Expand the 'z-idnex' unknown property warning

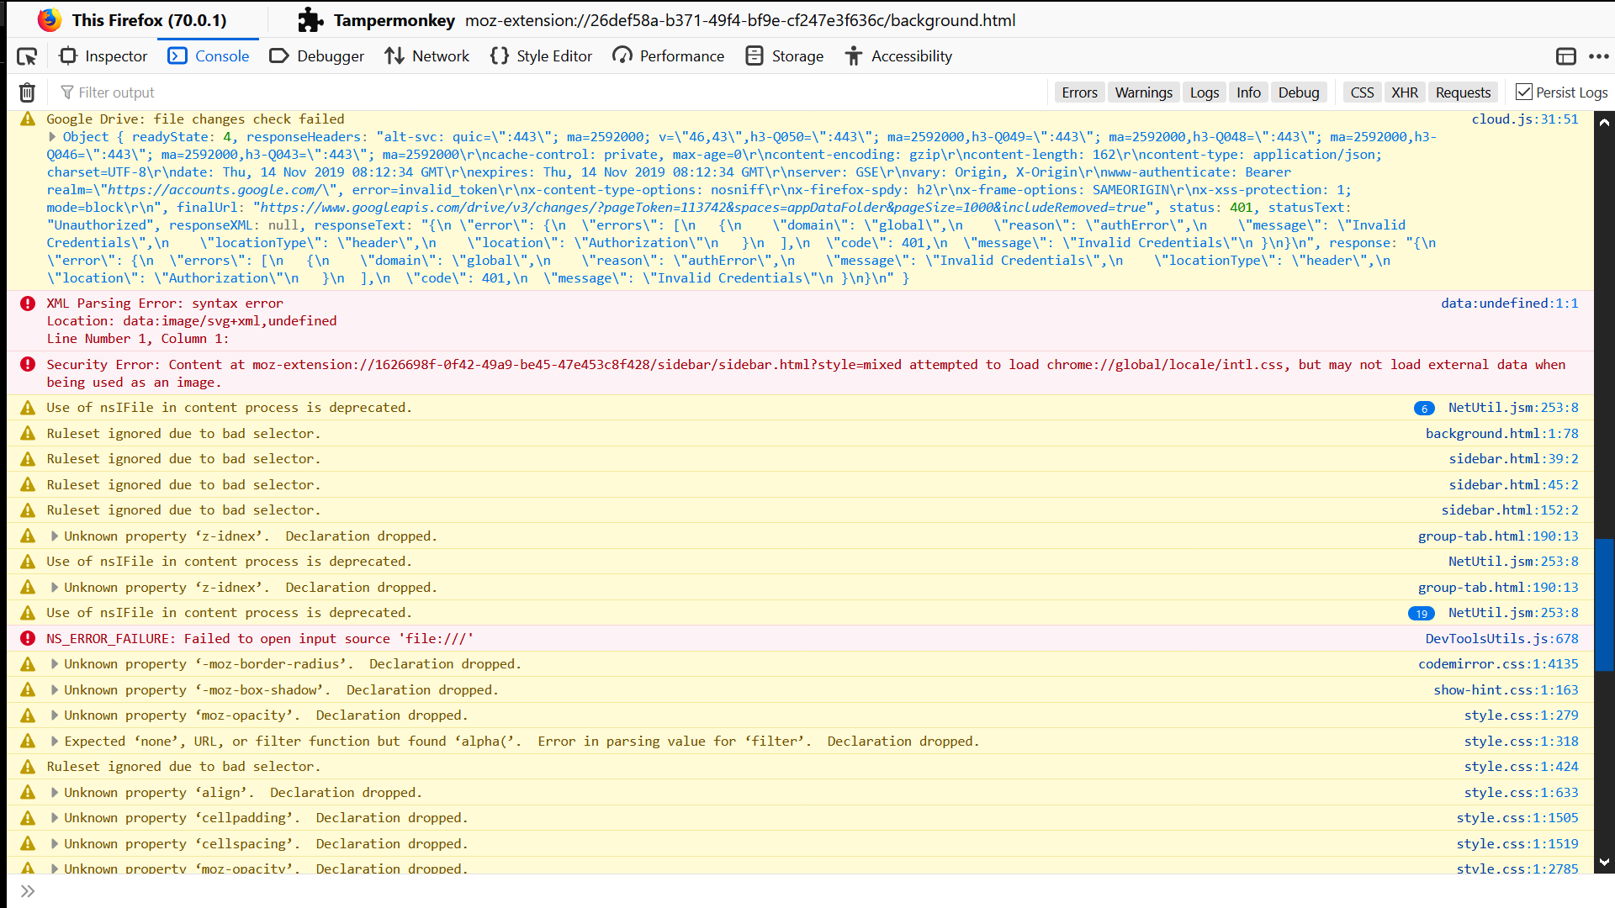point(54,536)
